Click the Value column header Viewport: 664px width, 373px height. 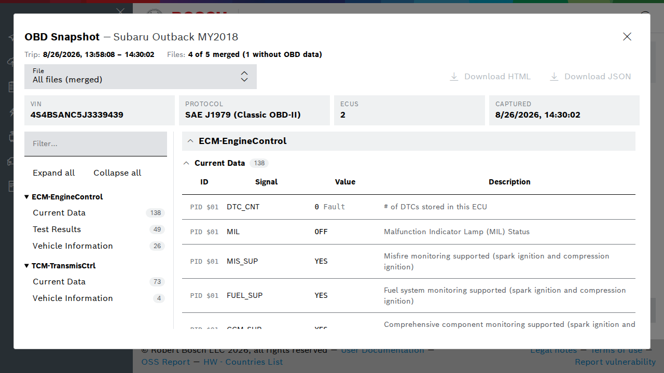pyautogui.click(x=345, y=182)
